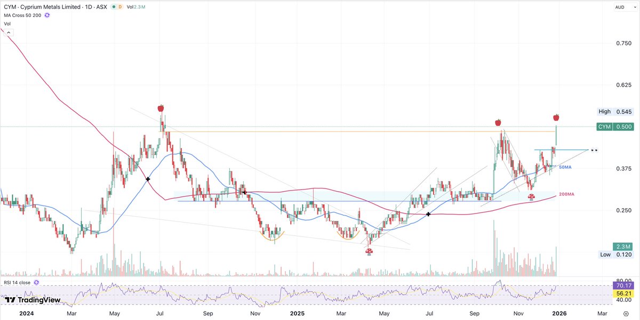Click the refresh icon beside RSI 14 close

tap(36, 282)
